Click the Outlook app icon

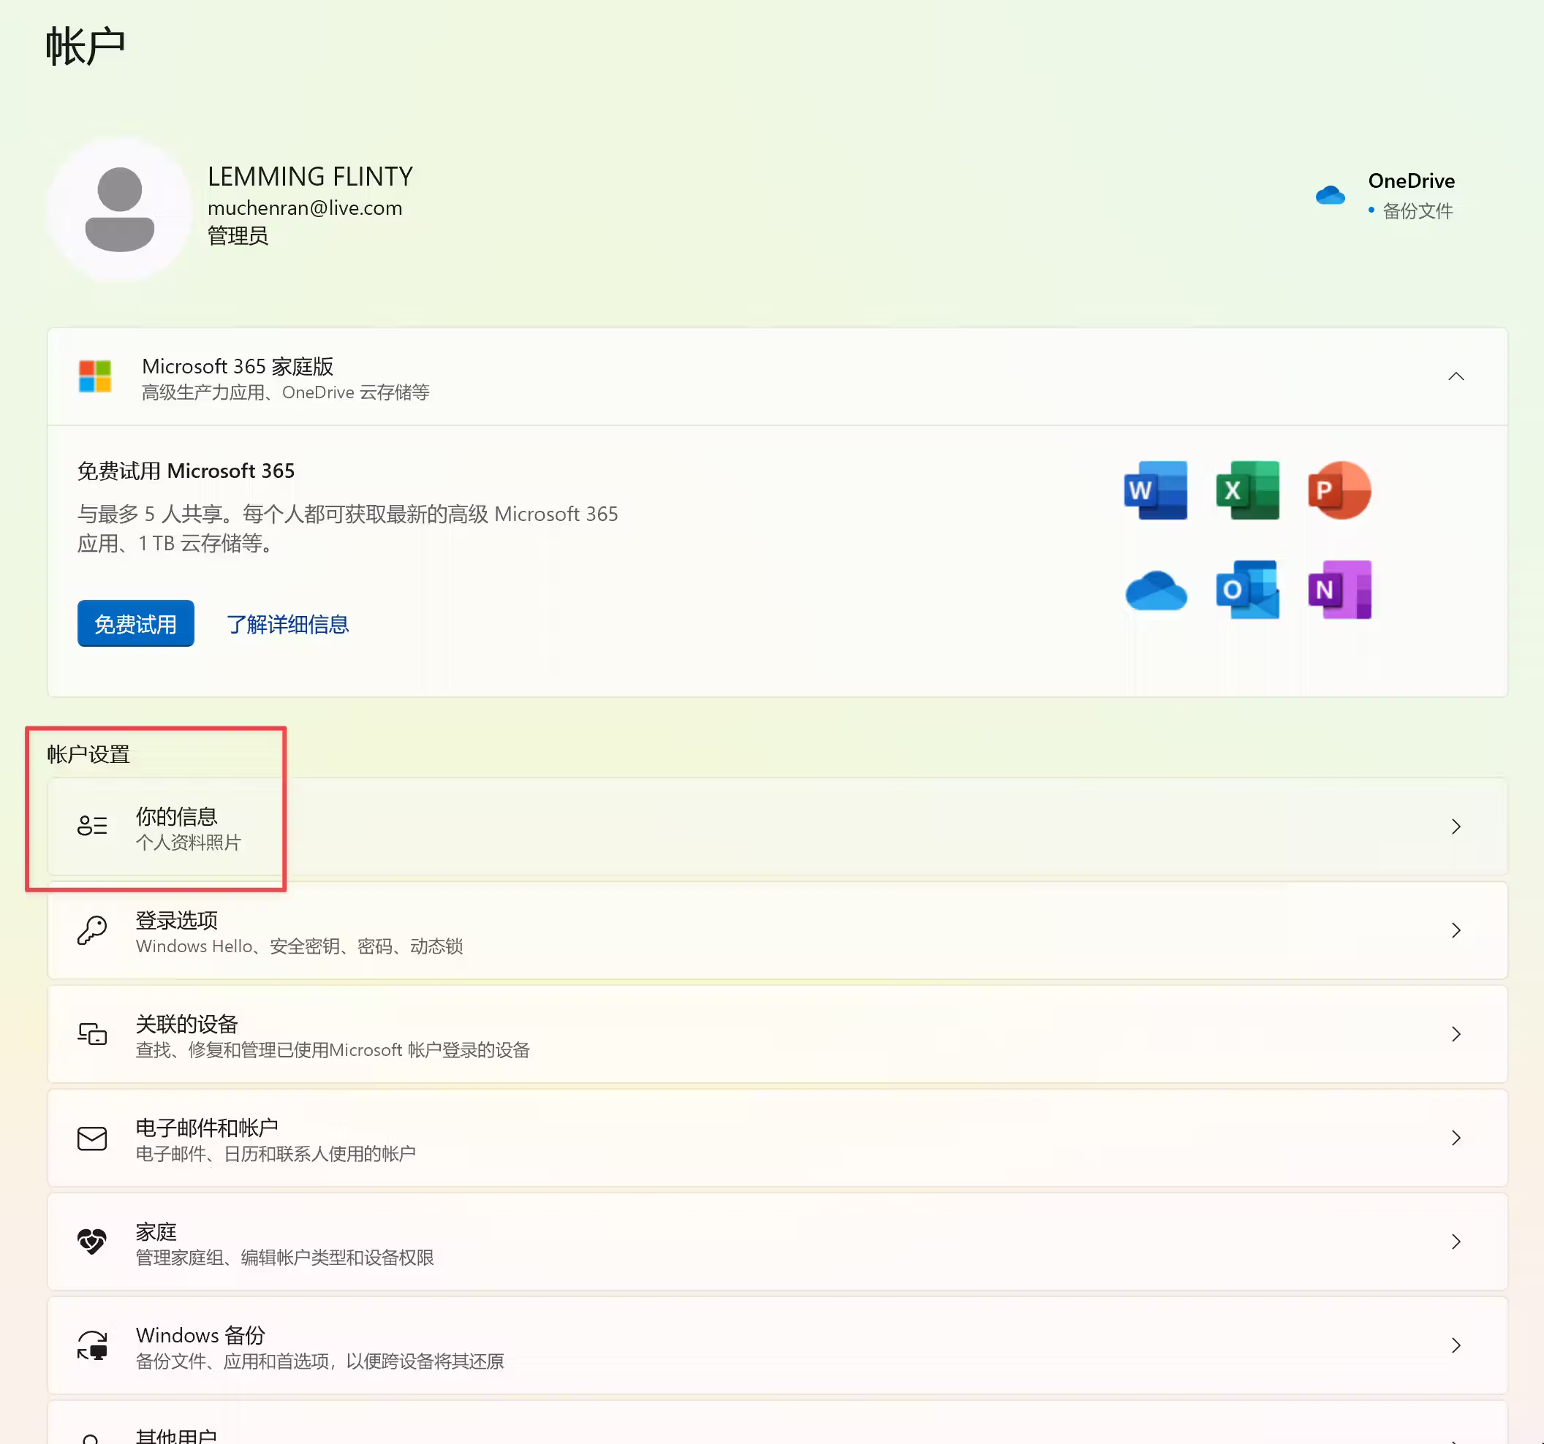coord(1246,590)
